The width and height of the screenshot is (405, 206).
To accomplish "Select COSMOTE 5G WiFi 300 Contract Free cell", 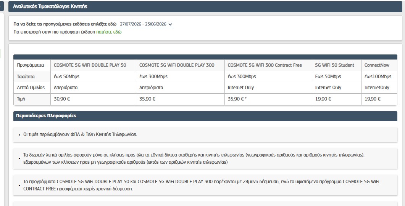I will point(268,65).
